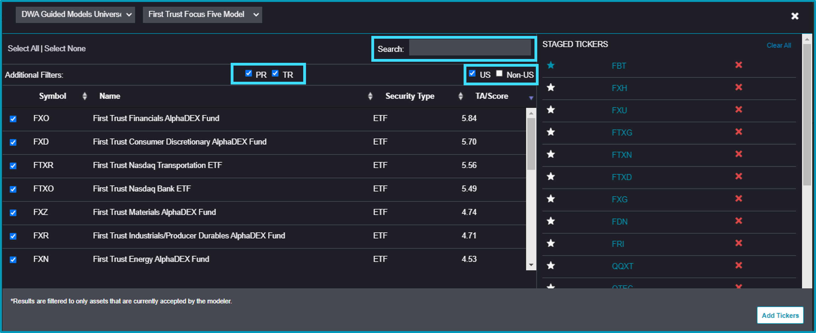
Task: Click First Trust Energy AlphaDEX Fund name
Action: click(151, 259)
